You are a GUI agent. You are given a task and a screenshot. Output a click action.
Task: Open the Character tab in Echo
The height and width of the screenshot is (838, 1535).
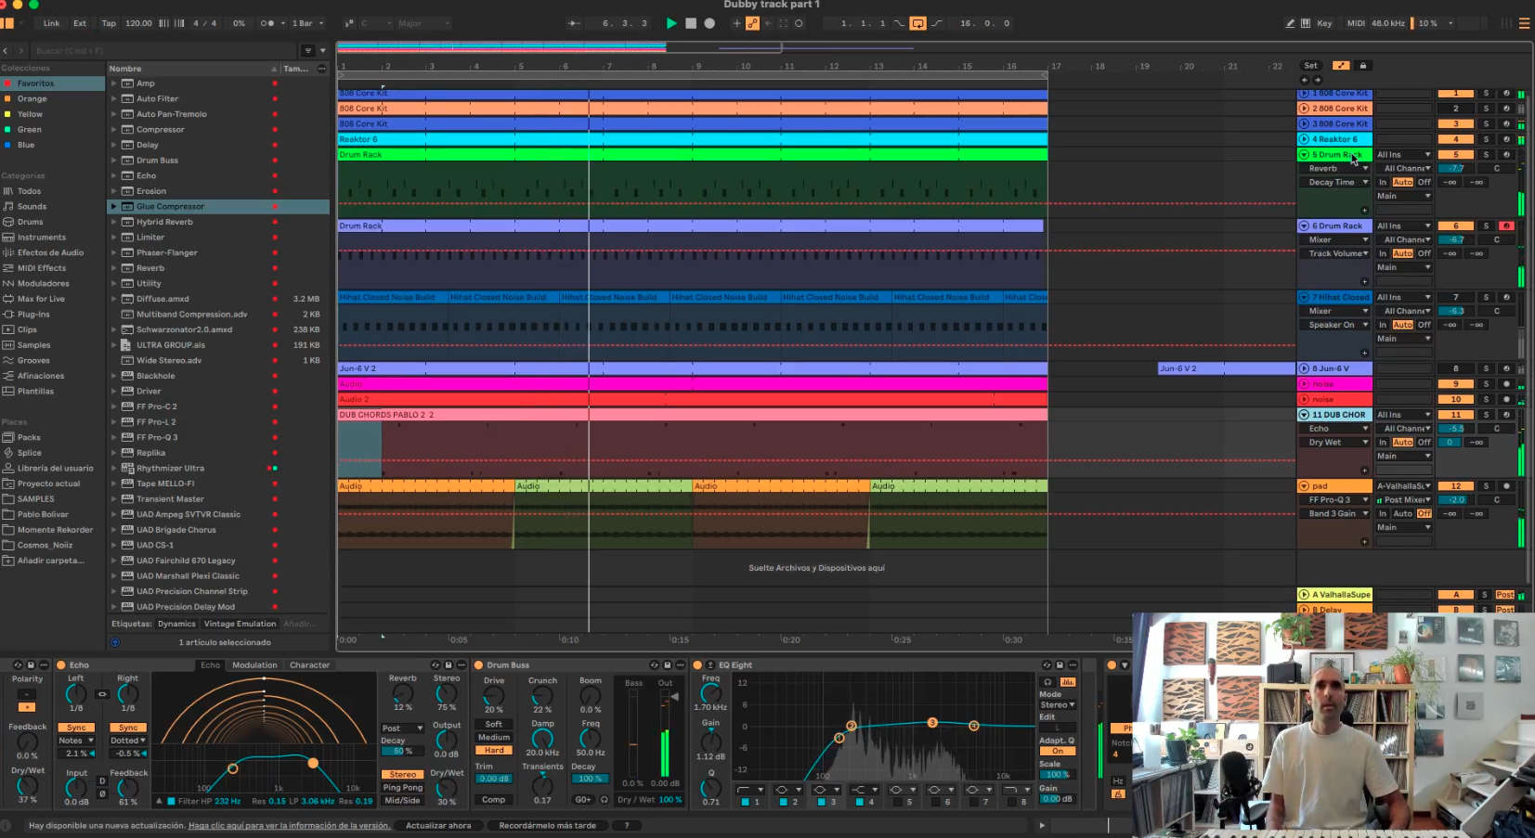pyautogui.click(x=309, y=665)
